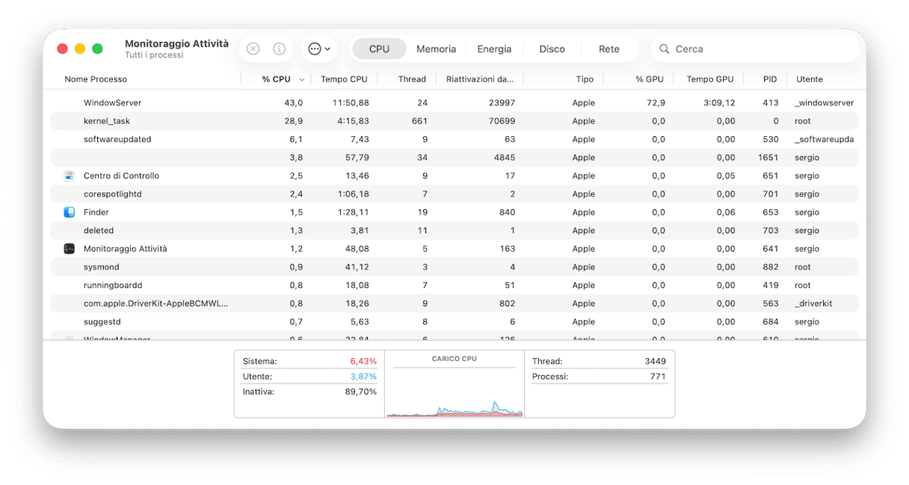Sort by Nome Processo column header

point(96,79)
